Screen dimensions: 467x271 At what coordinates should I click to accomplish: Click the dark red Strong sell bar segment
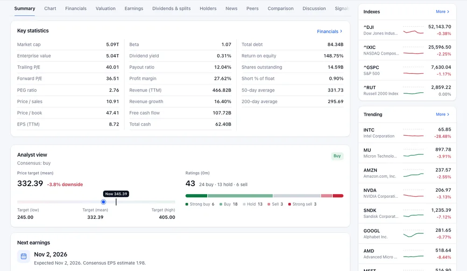click(338, 196)
